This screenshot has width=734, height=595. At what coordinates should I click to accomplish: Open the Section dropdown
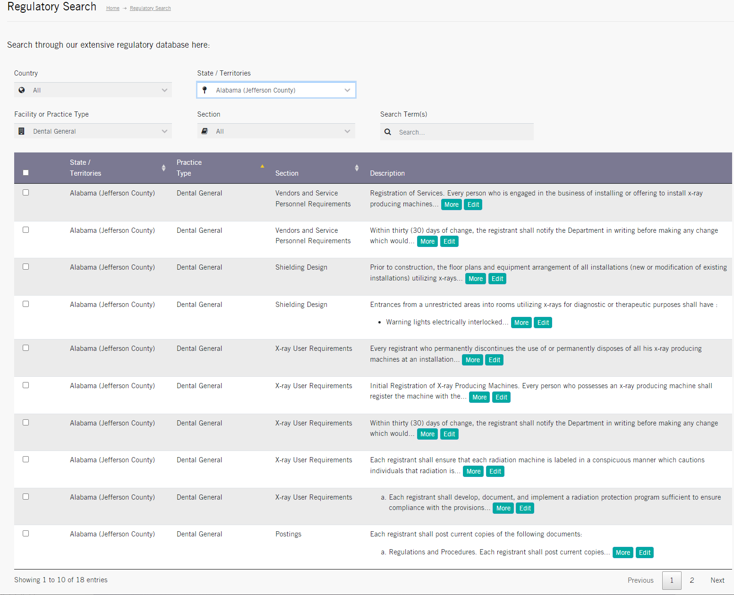pyautogui.click(x=276, y=131)
